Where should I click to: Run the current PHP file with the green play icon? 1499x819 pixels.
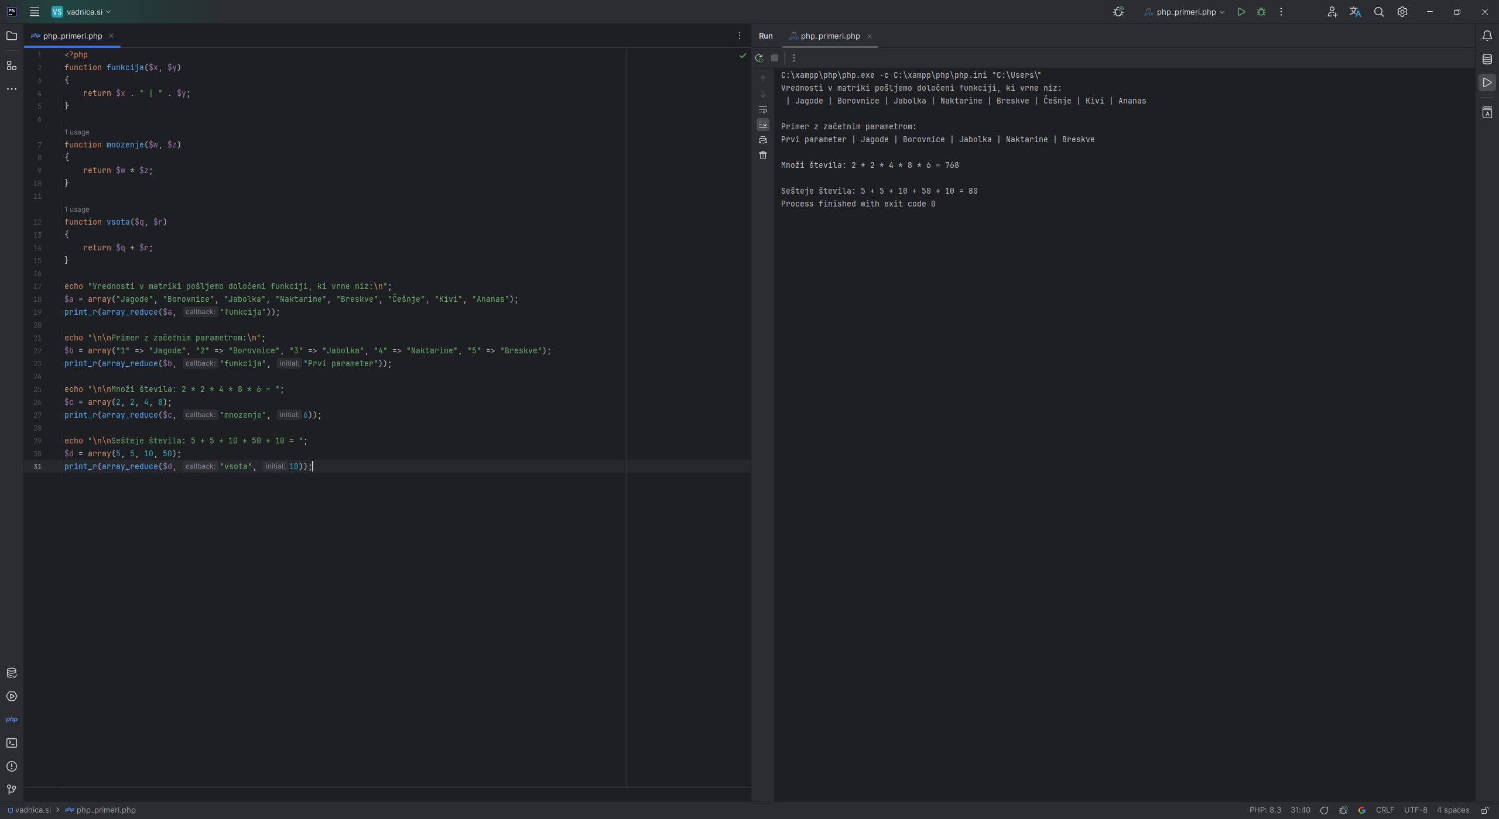[1241, 12]
